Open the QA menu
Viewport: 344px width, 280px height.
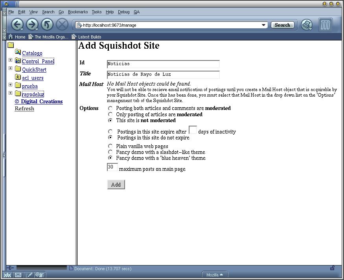(x=136, y=12)
